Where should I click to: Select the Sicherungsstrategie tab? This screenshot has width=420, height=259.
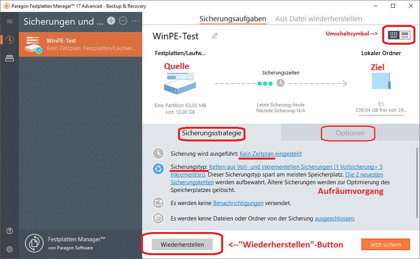coord(212,133)
